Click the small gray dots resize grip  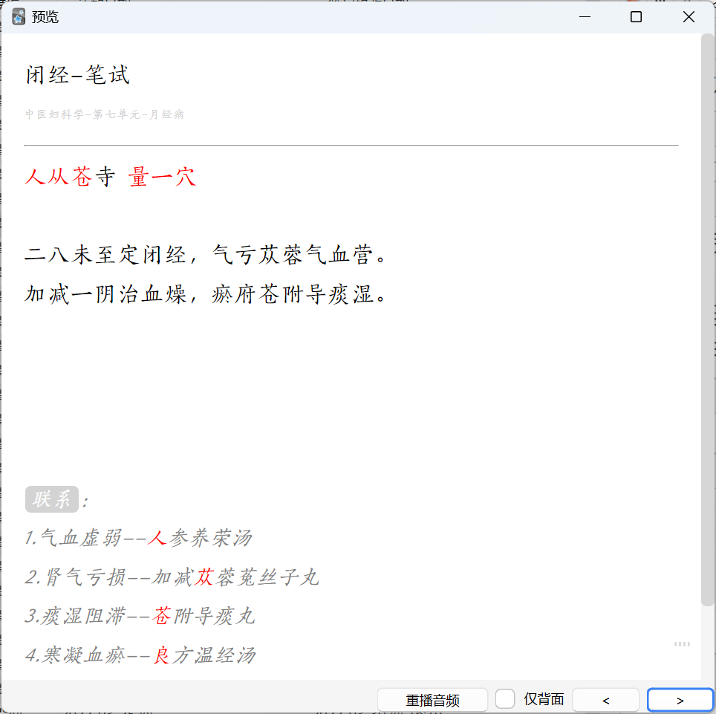coord(682,644)
